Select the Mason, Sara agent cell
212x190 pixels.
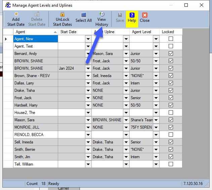36,120
